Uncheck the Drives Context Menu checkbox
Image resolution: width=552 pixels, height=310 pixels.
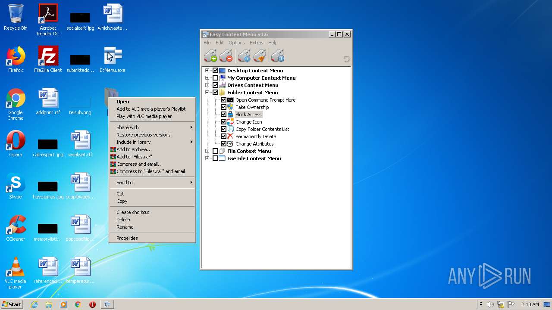point(216,85)
